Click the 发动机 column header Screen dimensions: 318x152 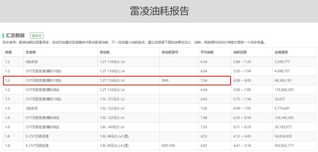[x=105, y=52]
